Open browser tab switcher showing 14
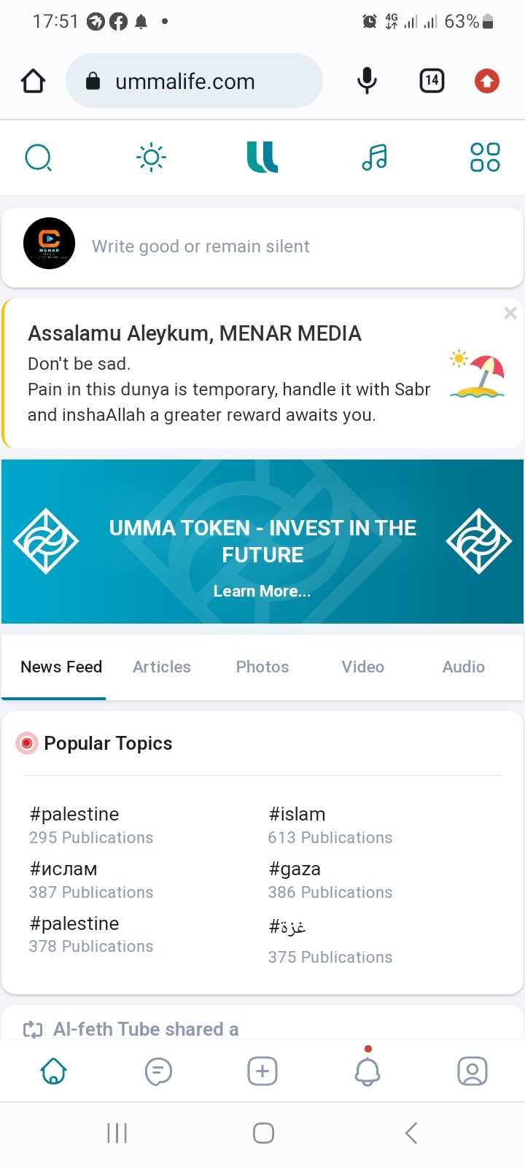Screen dimensions: 525x1167 pyautogui.click(x=432, y=80)
